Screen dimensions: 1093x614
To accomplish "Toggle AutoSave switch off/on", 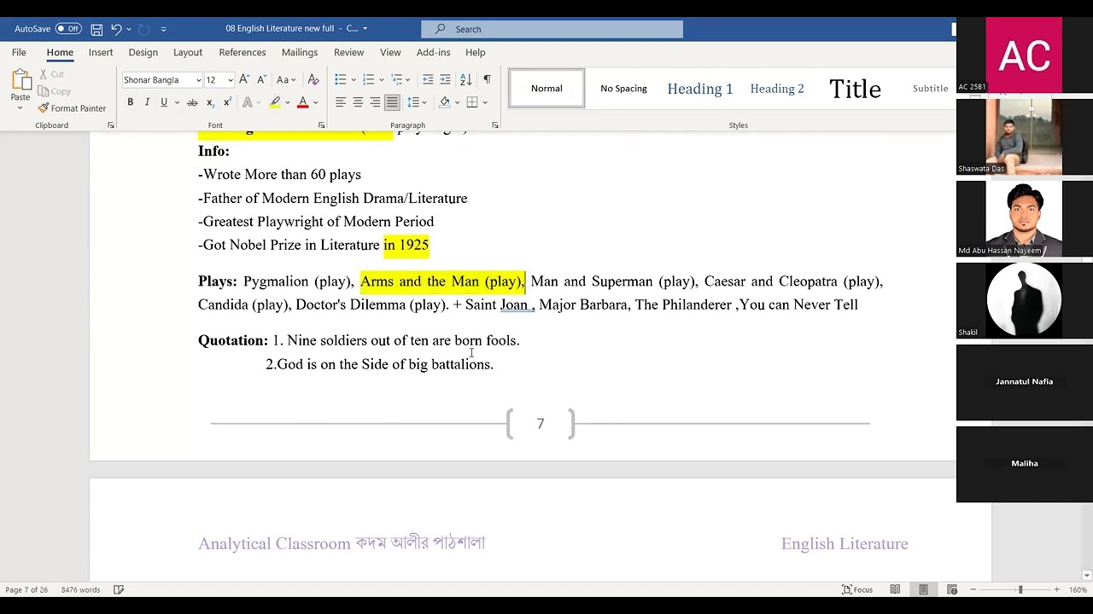I will click(68, 29).
